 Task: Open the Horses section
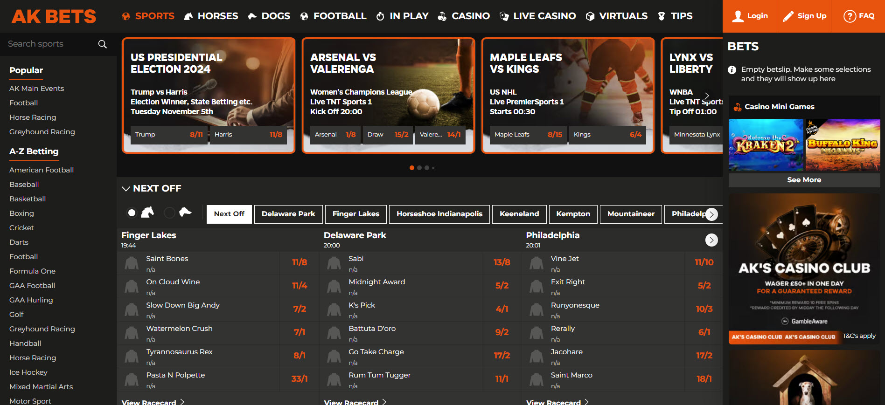click(x=211, y=16)
